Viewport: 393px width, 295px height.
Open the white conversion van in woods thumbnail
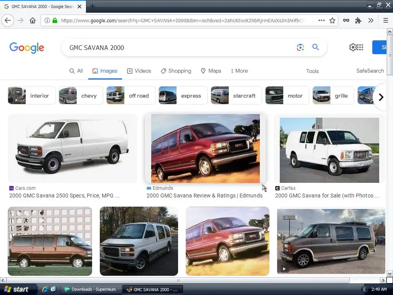tap(139, 241)
